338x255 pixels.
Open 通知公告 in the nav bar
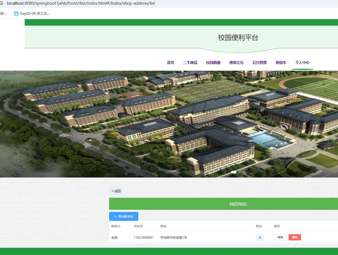coord(236,63)
